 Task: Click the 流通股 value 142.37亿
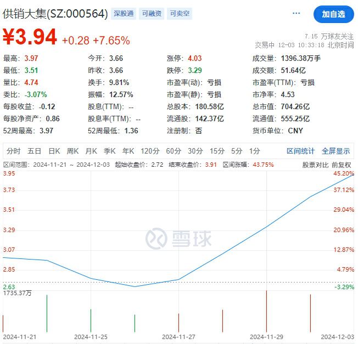tap(209, 119)
